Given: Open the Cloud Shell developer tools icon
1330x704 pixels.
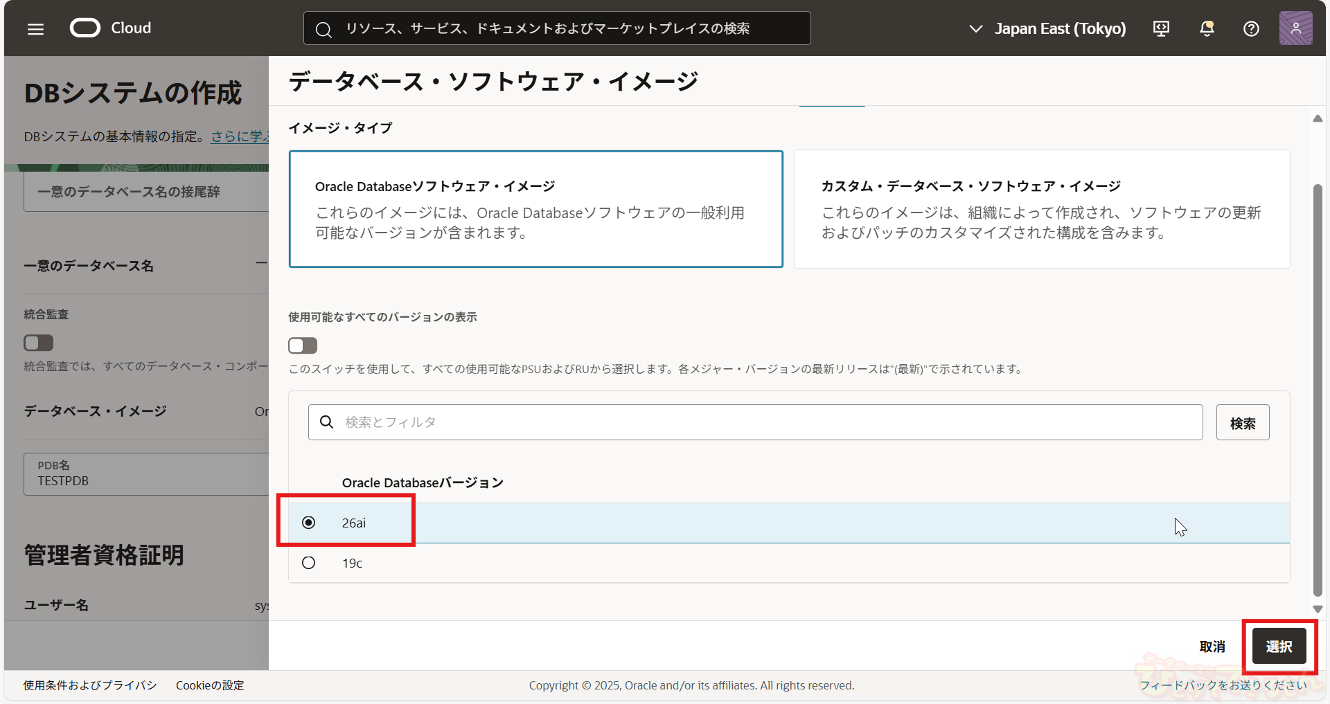Looking at the screenshot, I should [1161, 28].
